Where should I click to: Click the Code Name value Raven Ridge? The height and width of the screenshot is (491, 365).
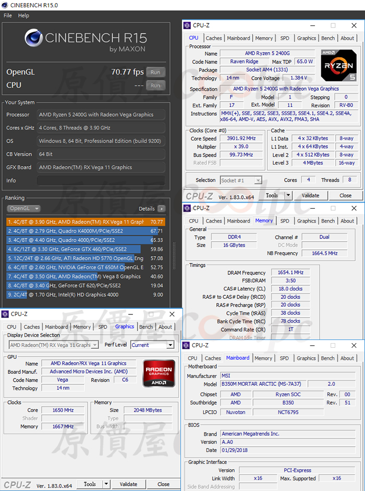click(244, 61)
